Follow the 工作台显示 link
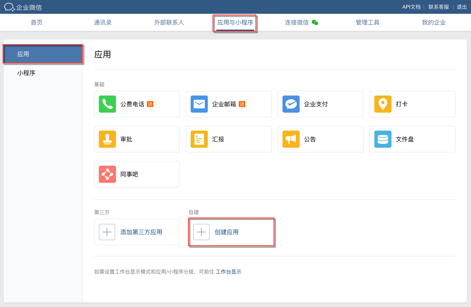Screen dimensions: 471x307 coord(228,272)
